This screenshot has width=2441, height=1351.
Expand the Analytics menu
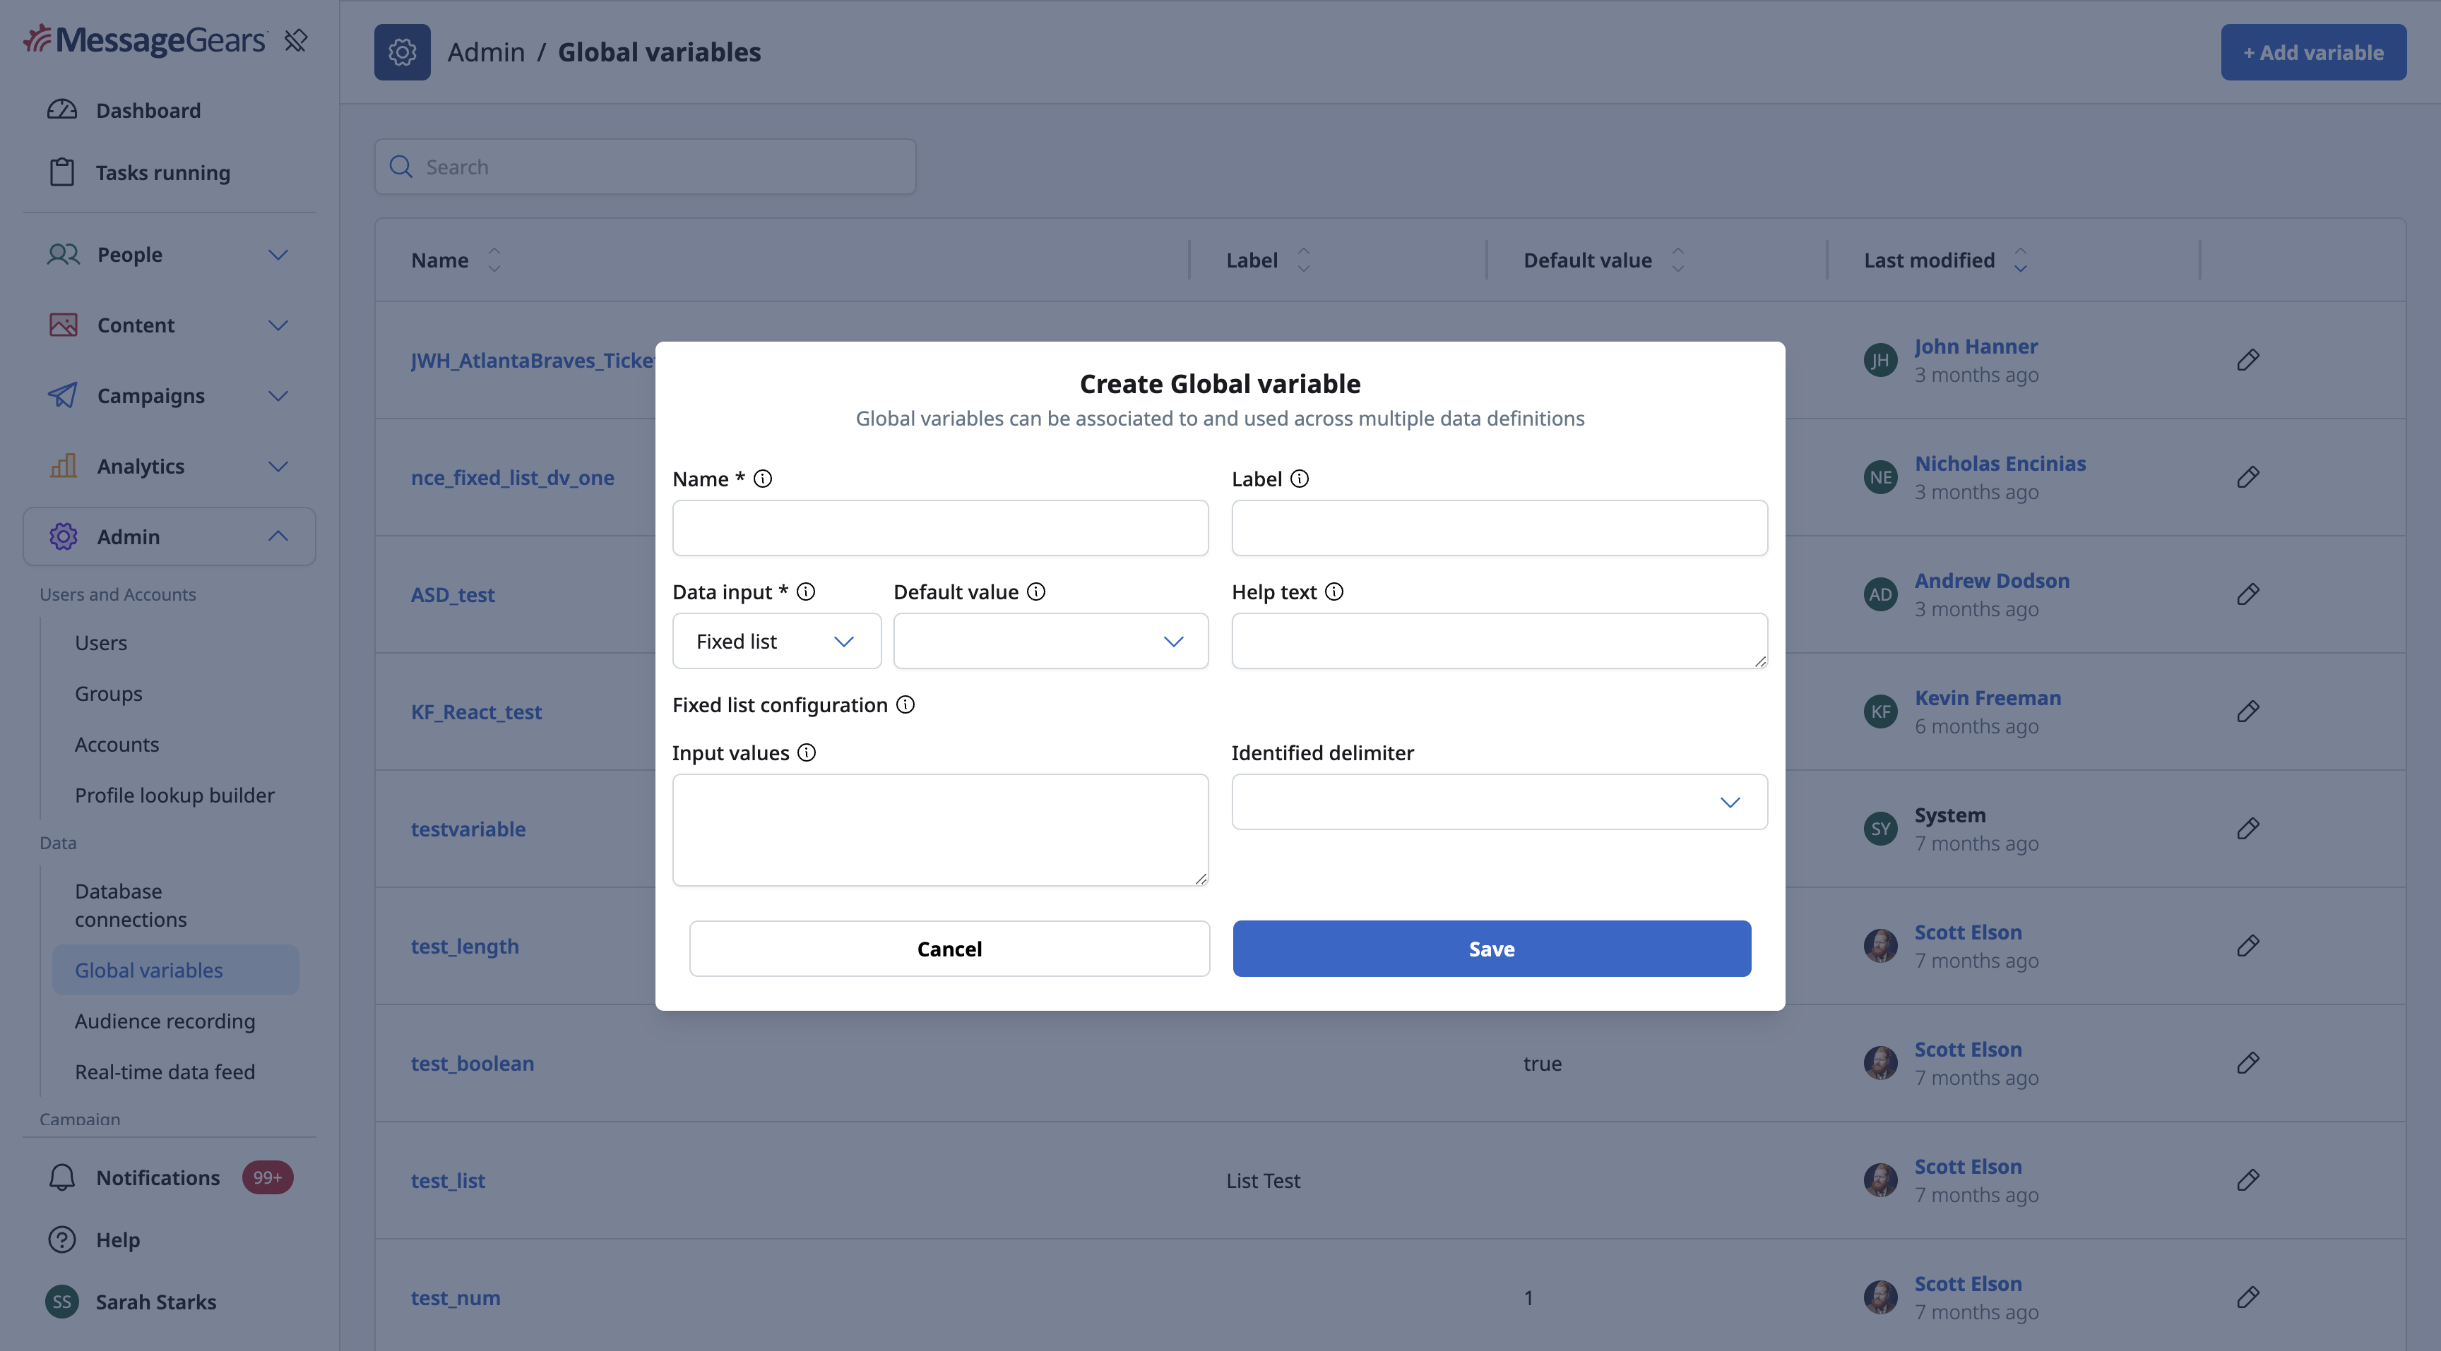coord(169,466)
